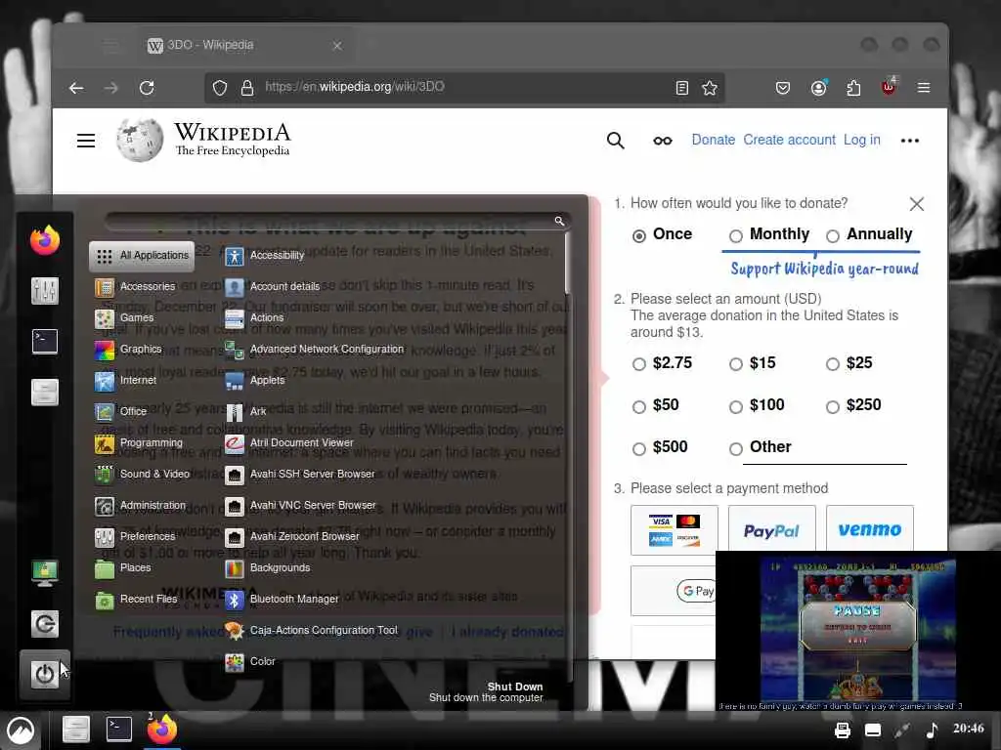The image size is (1001, 750).
Task: Choose the $250 donation amount
Action: [x=833, y=407]
